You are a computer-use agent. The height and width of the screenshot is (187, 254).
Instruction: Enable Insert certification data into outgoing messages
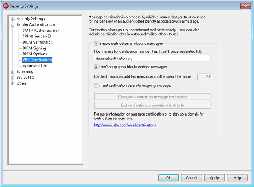tap(96, 85)
